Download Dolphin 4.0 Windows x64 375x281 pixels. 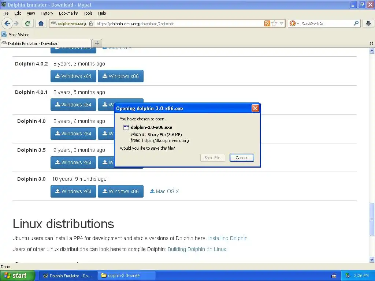(x=73, y=134)
